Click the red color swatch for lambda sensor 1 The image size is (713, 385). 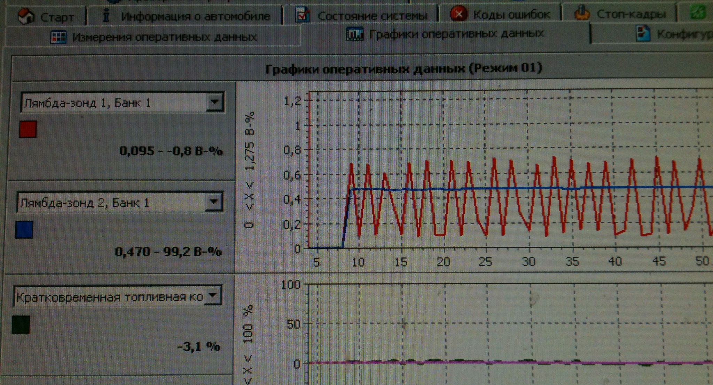[x=28, y=129]
